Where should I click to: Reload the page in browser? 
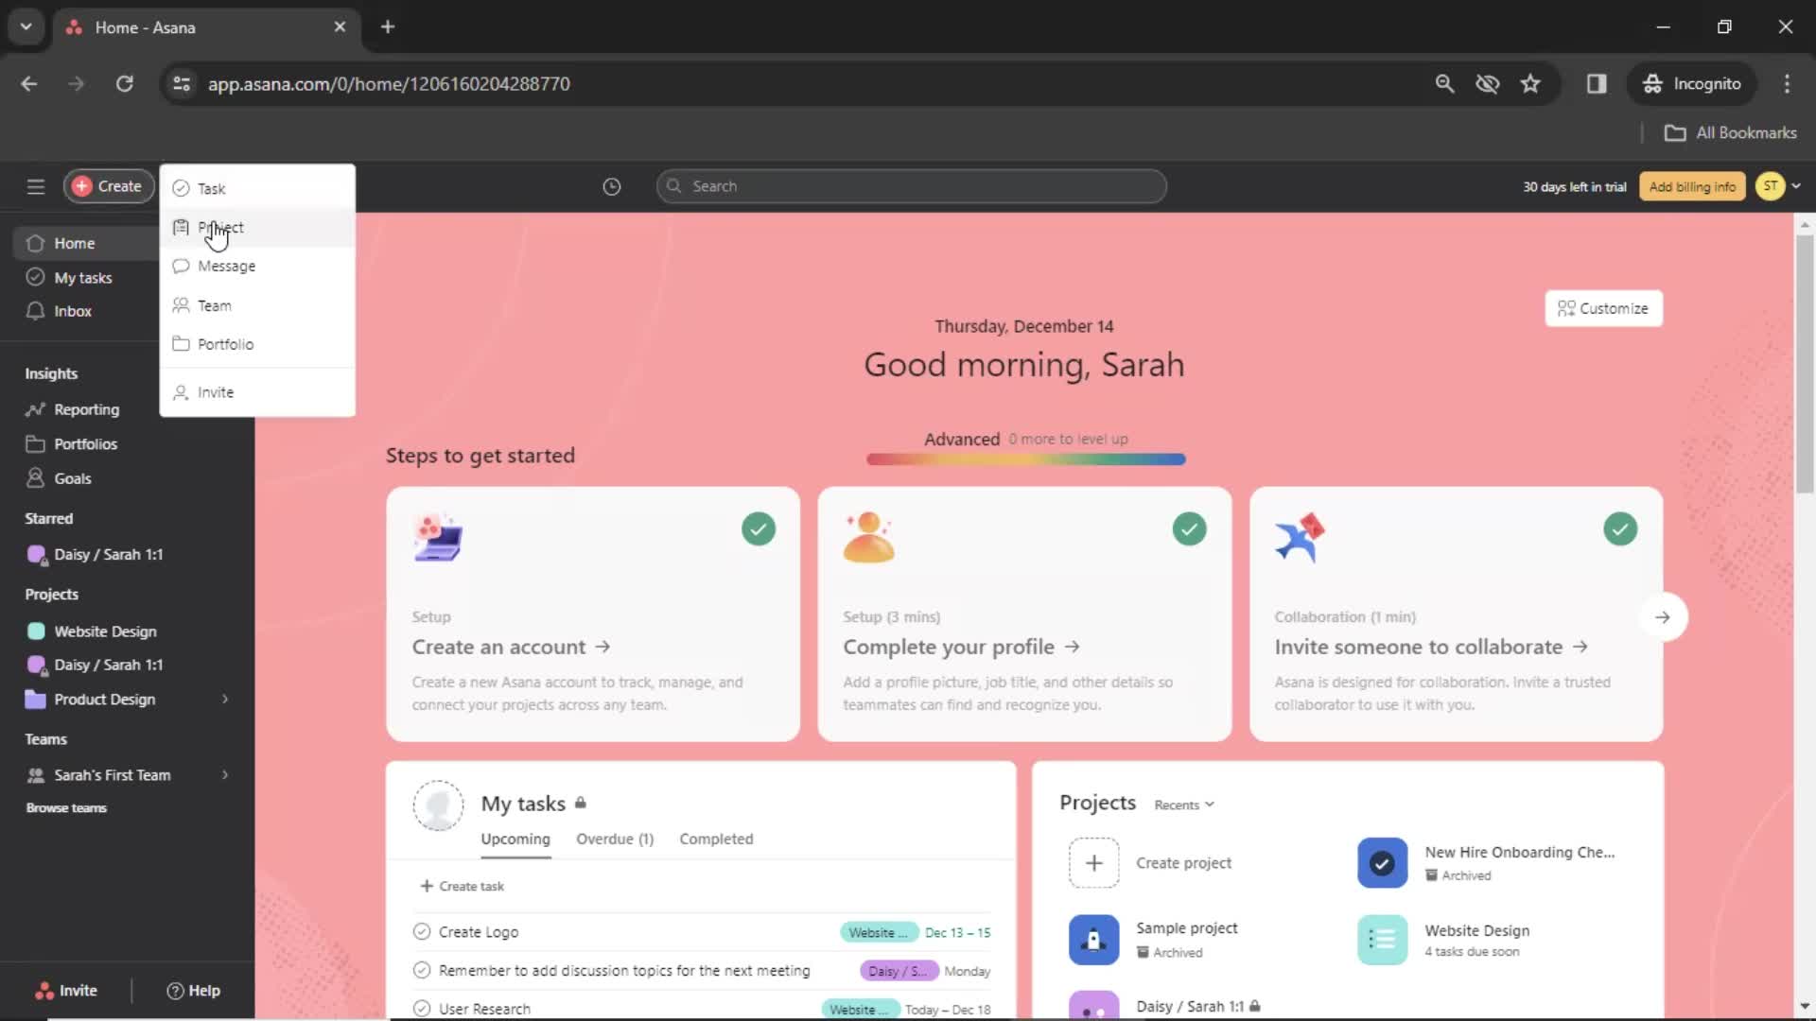click(124, 83)
